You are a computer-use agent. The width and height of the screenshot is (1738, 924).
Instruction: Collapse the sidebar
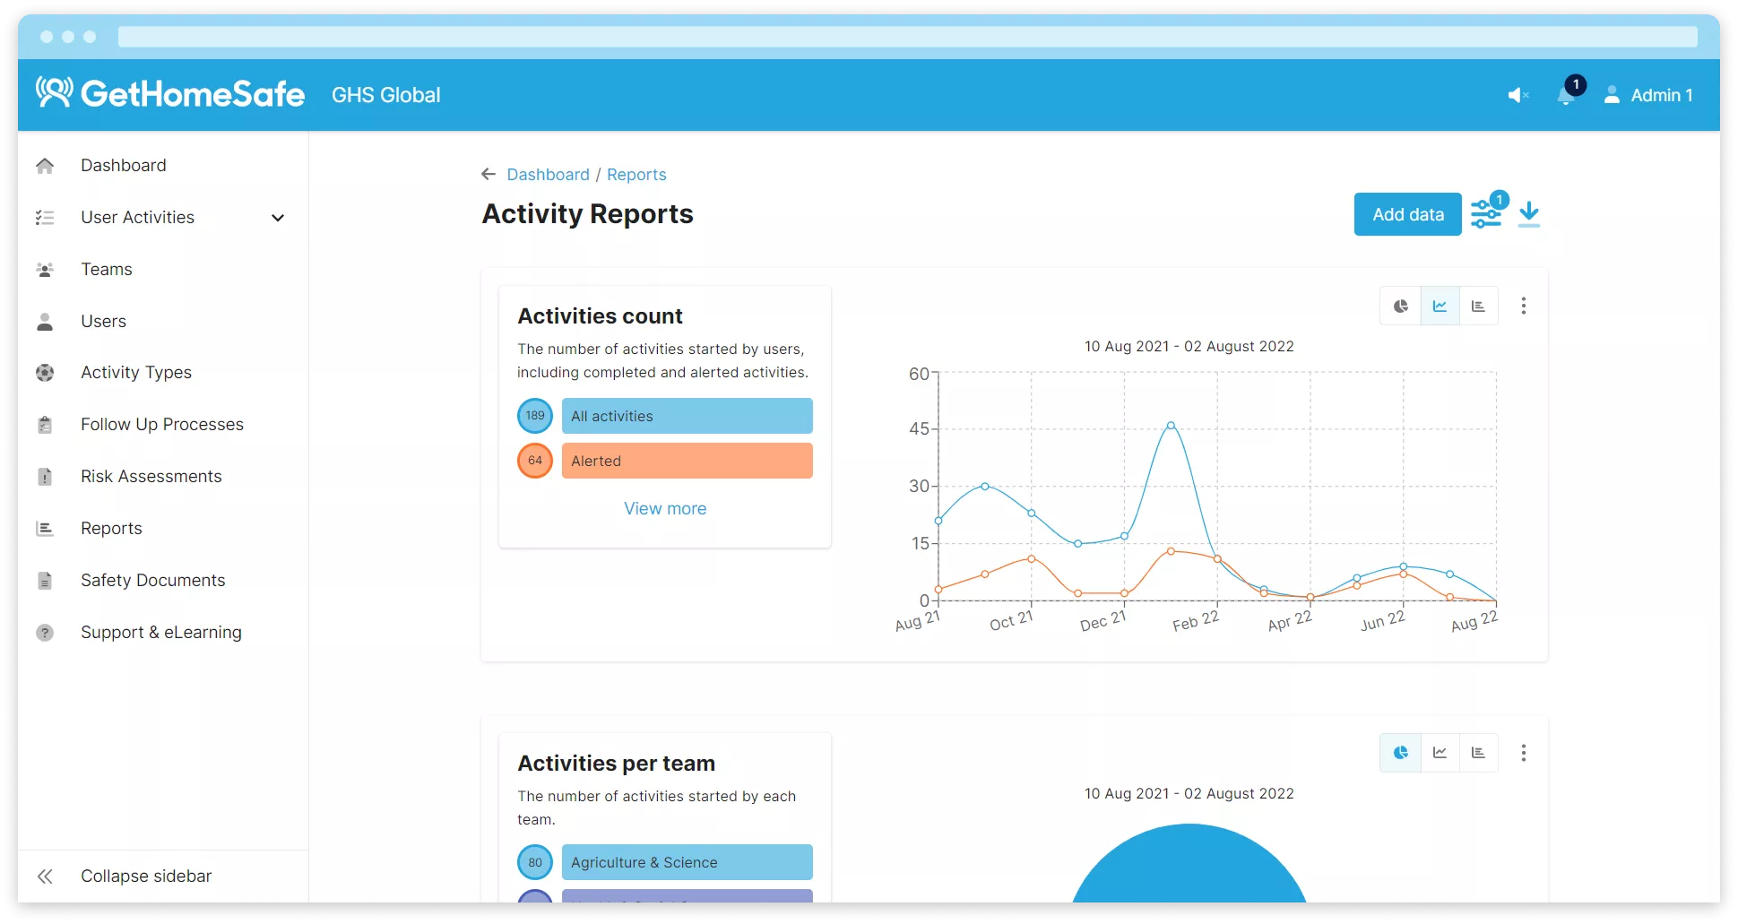click(145, 877)
